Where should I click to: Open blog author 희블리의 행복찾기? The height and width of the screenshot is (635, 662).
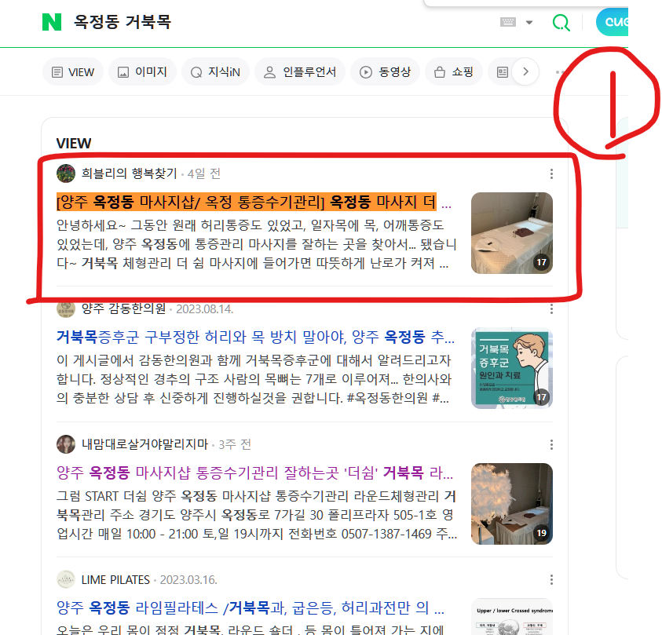point(130,173)
